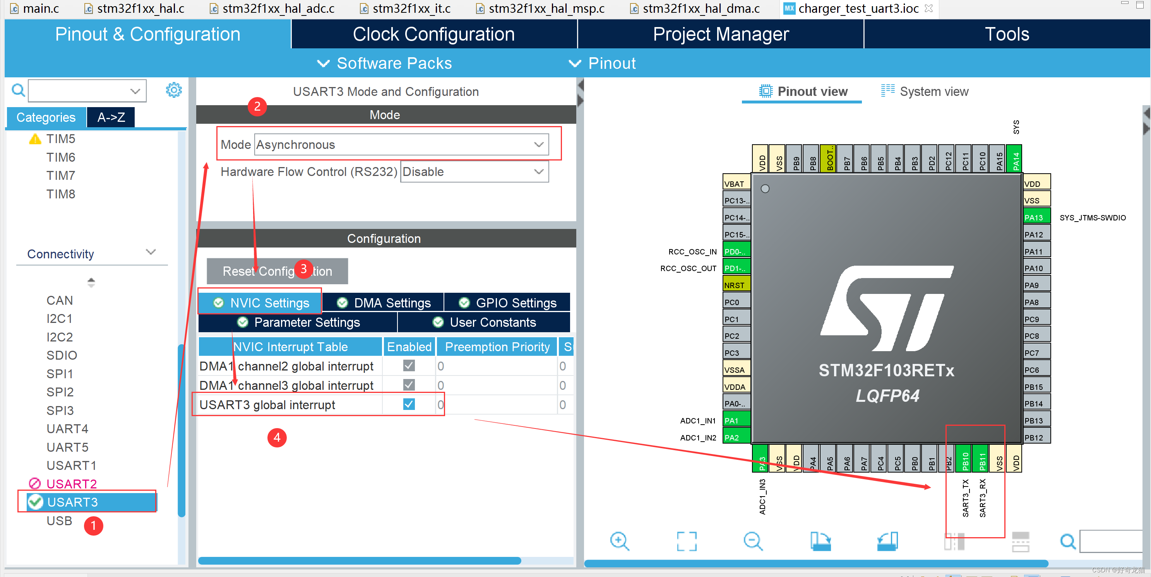Click the pinout view horizontal scrollbar
Screen dimensions: 1151x577
click(816, 563)
